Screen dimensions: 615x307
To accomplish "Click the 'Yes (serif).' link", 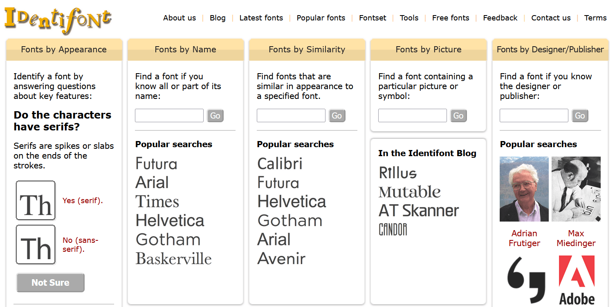I will (83, 201).
